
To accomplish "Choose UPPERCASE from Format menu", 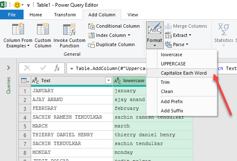I will coord(182,64).
